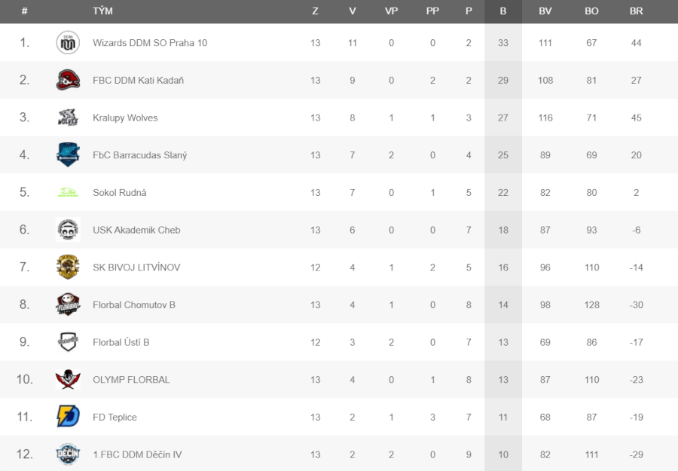Screen dimensions: 678x471
Task: Click the green Sokol Rudná logo
Action: point(68,192)
